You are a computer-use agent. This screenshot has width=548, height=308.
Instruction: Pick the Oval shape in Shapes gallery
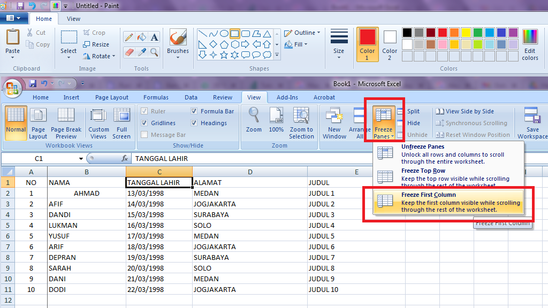[x=224, y=34]
